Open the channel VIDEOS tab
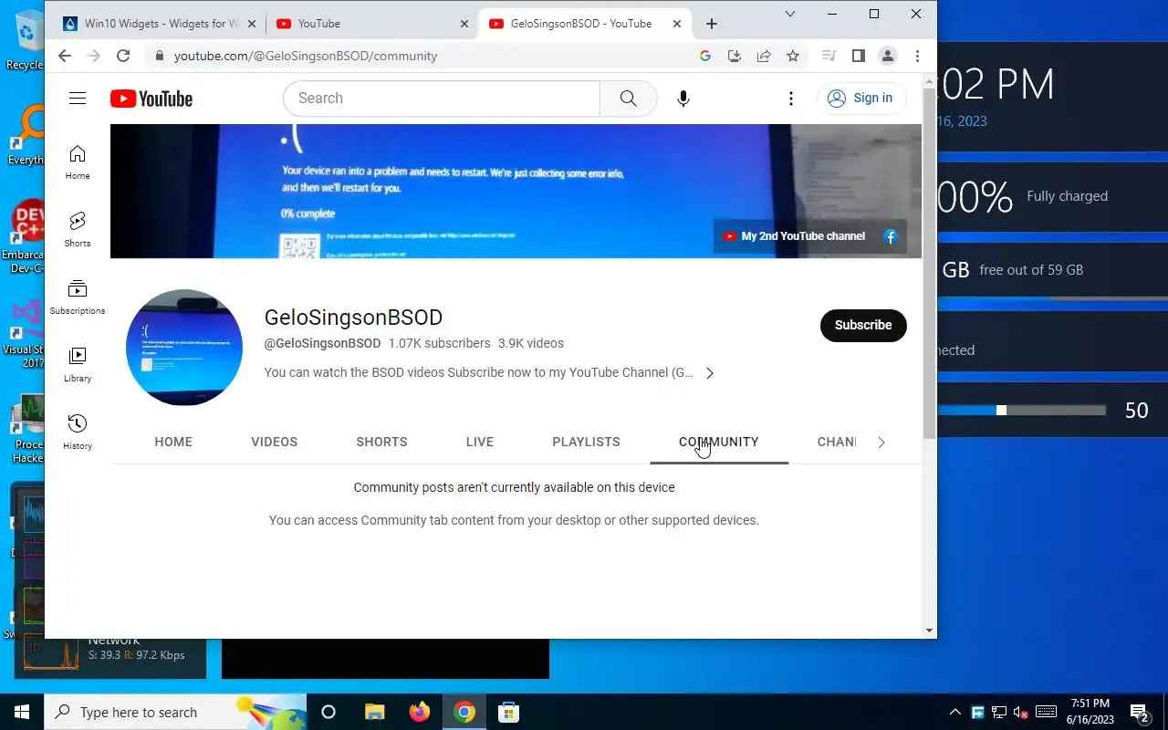Screen dimensions: 1168x730 click(x=275, y=442)
